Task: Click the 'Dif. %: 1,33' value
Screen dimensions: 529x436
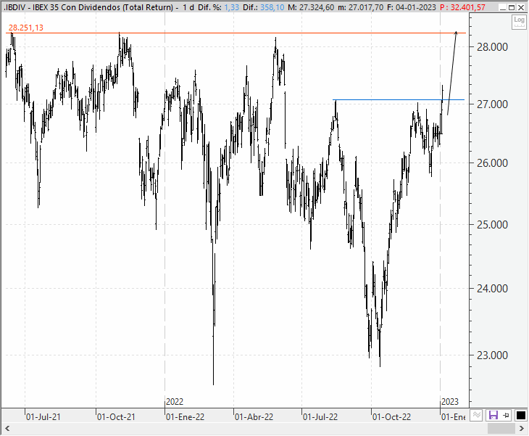Action: 218,7
